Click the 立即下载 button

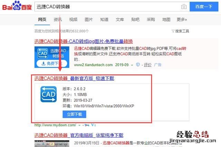tap(75, 114)
